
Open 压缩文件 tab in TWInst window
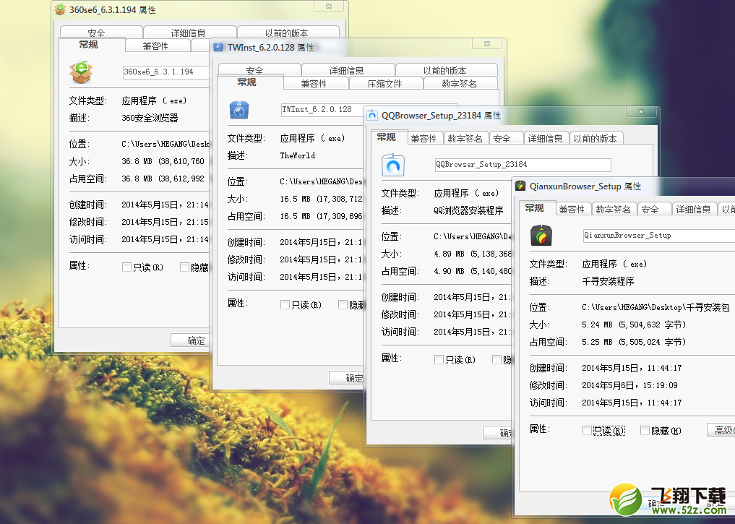coord(386,83)
